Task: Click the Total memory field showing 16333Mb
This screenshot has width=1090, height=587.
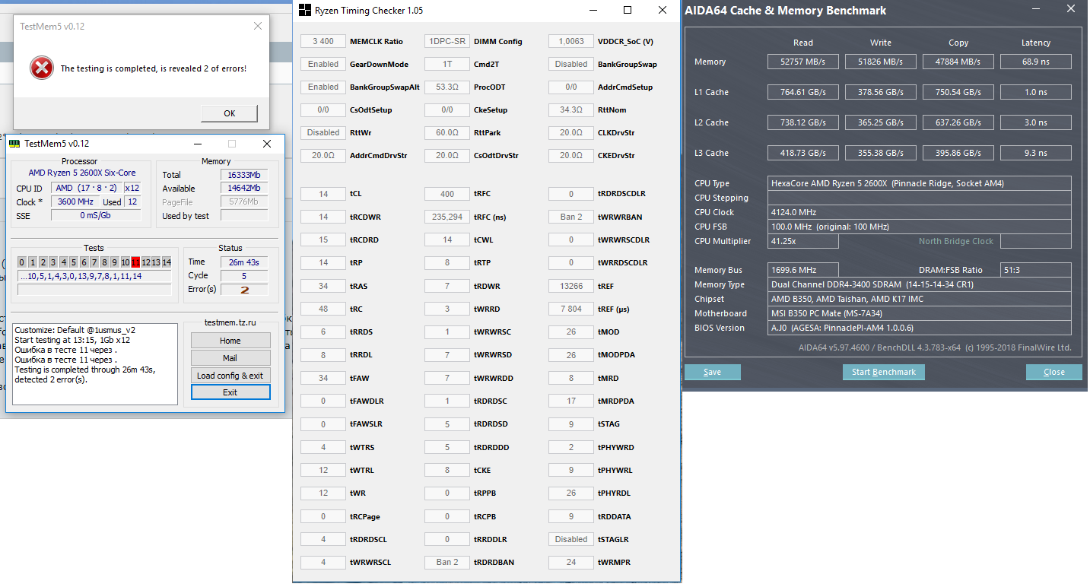Action: point(244,175)
